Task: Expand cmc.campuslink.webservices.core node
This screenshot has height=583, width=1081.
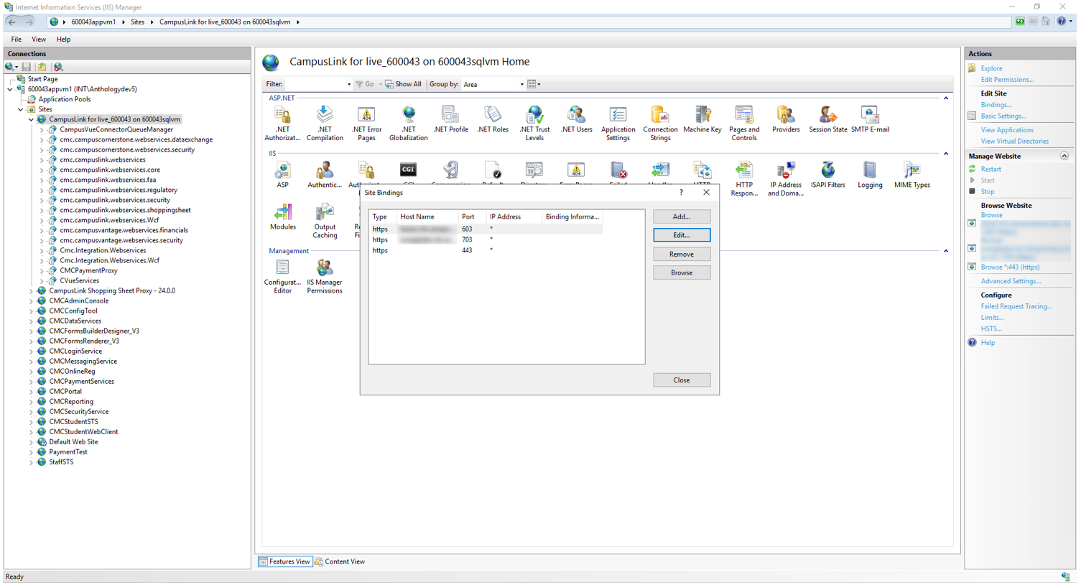Action: click(42, 170)
